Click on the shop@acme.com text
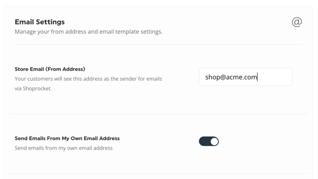 point(231,77)
